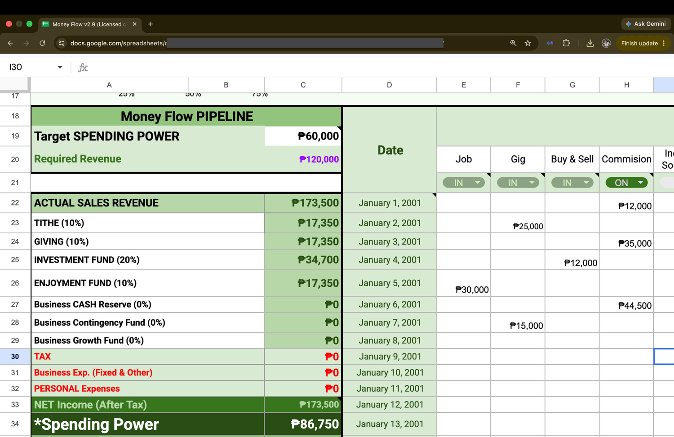Select the ₱12,000 Buy & Sell cell
674x437 pixels.
572,260
